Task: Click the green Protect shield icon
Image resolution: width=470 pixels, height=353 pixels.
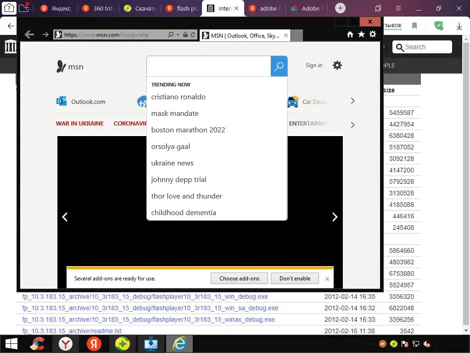Action: 438,26
